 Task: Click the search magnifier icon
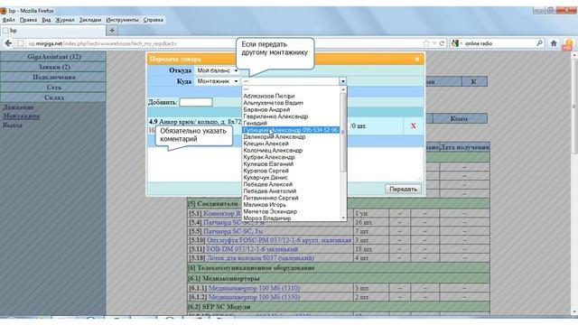point(540,43)
